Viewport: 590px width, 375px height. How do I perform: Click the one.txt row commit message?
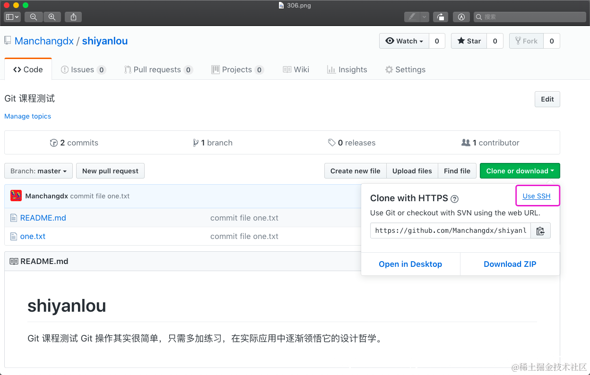tap(244, 236)
